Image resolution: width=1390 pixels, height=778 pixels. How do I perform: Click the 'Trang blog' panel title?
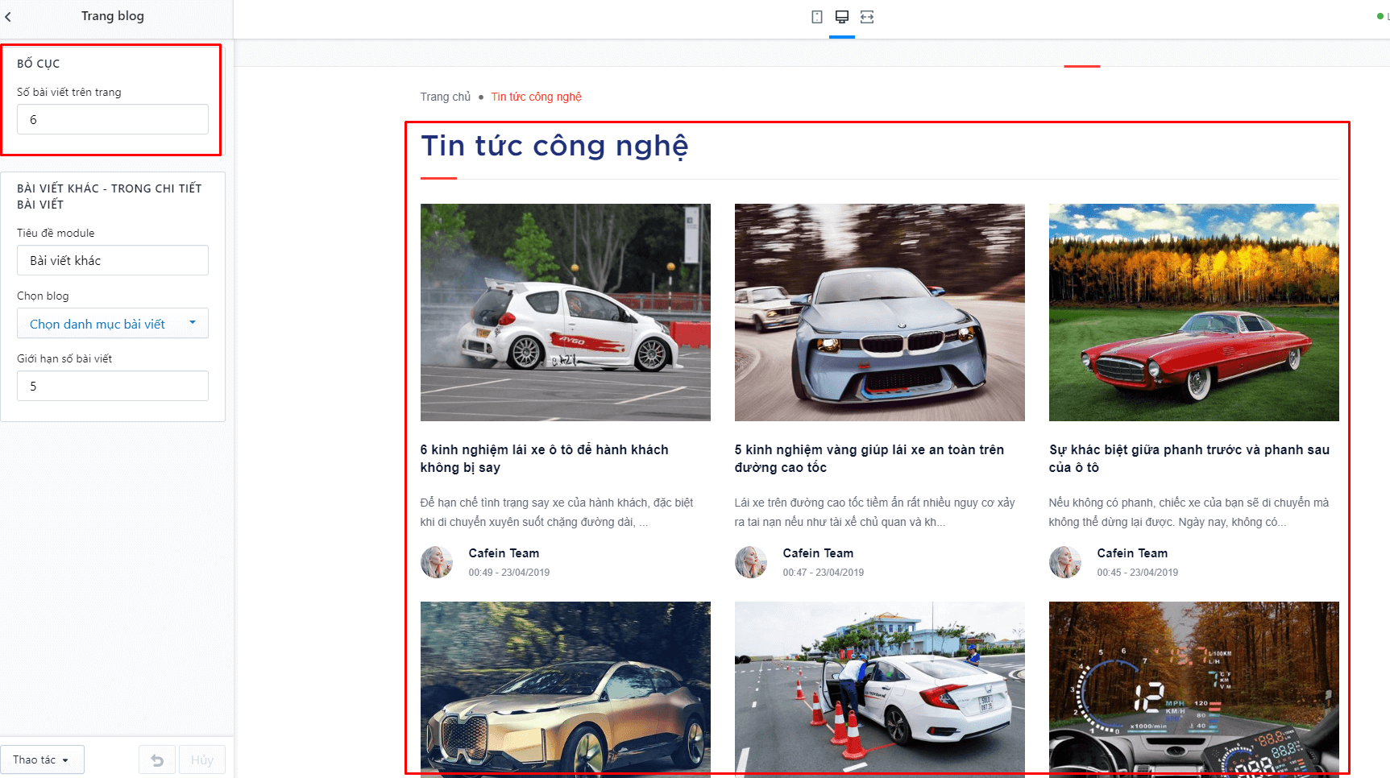(x=113, y=16)
